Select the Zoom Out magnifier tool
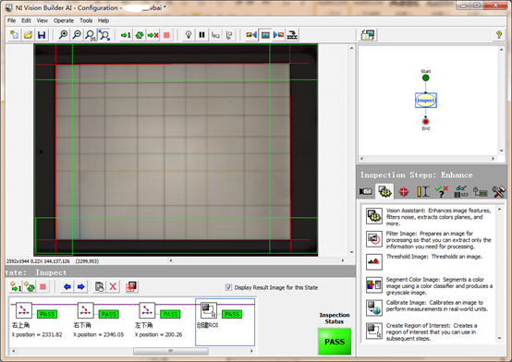The image size is (512, 362). [77, 35]
